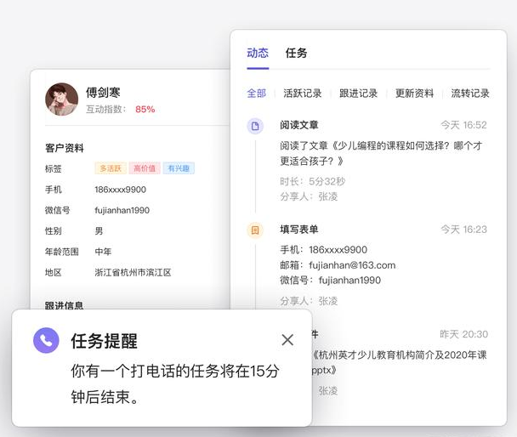The image size is (517, 437).
Task: Click the purple phone icon in task reminder
Action: click(46, 340)
